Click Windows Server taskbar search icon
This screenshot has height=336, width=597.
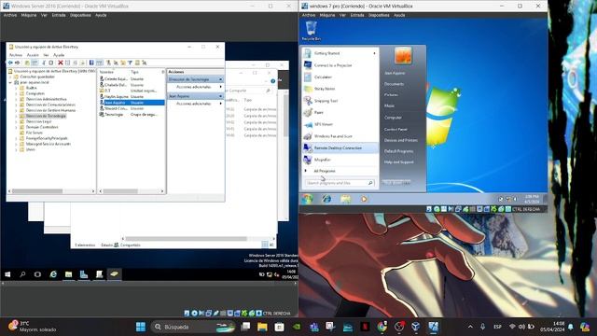(22, 274)
